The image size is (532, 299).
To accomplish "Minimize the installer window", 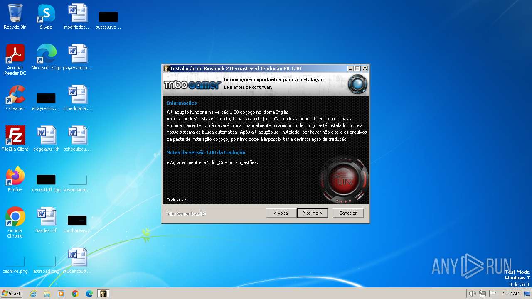I will click(x=350, y=69).
